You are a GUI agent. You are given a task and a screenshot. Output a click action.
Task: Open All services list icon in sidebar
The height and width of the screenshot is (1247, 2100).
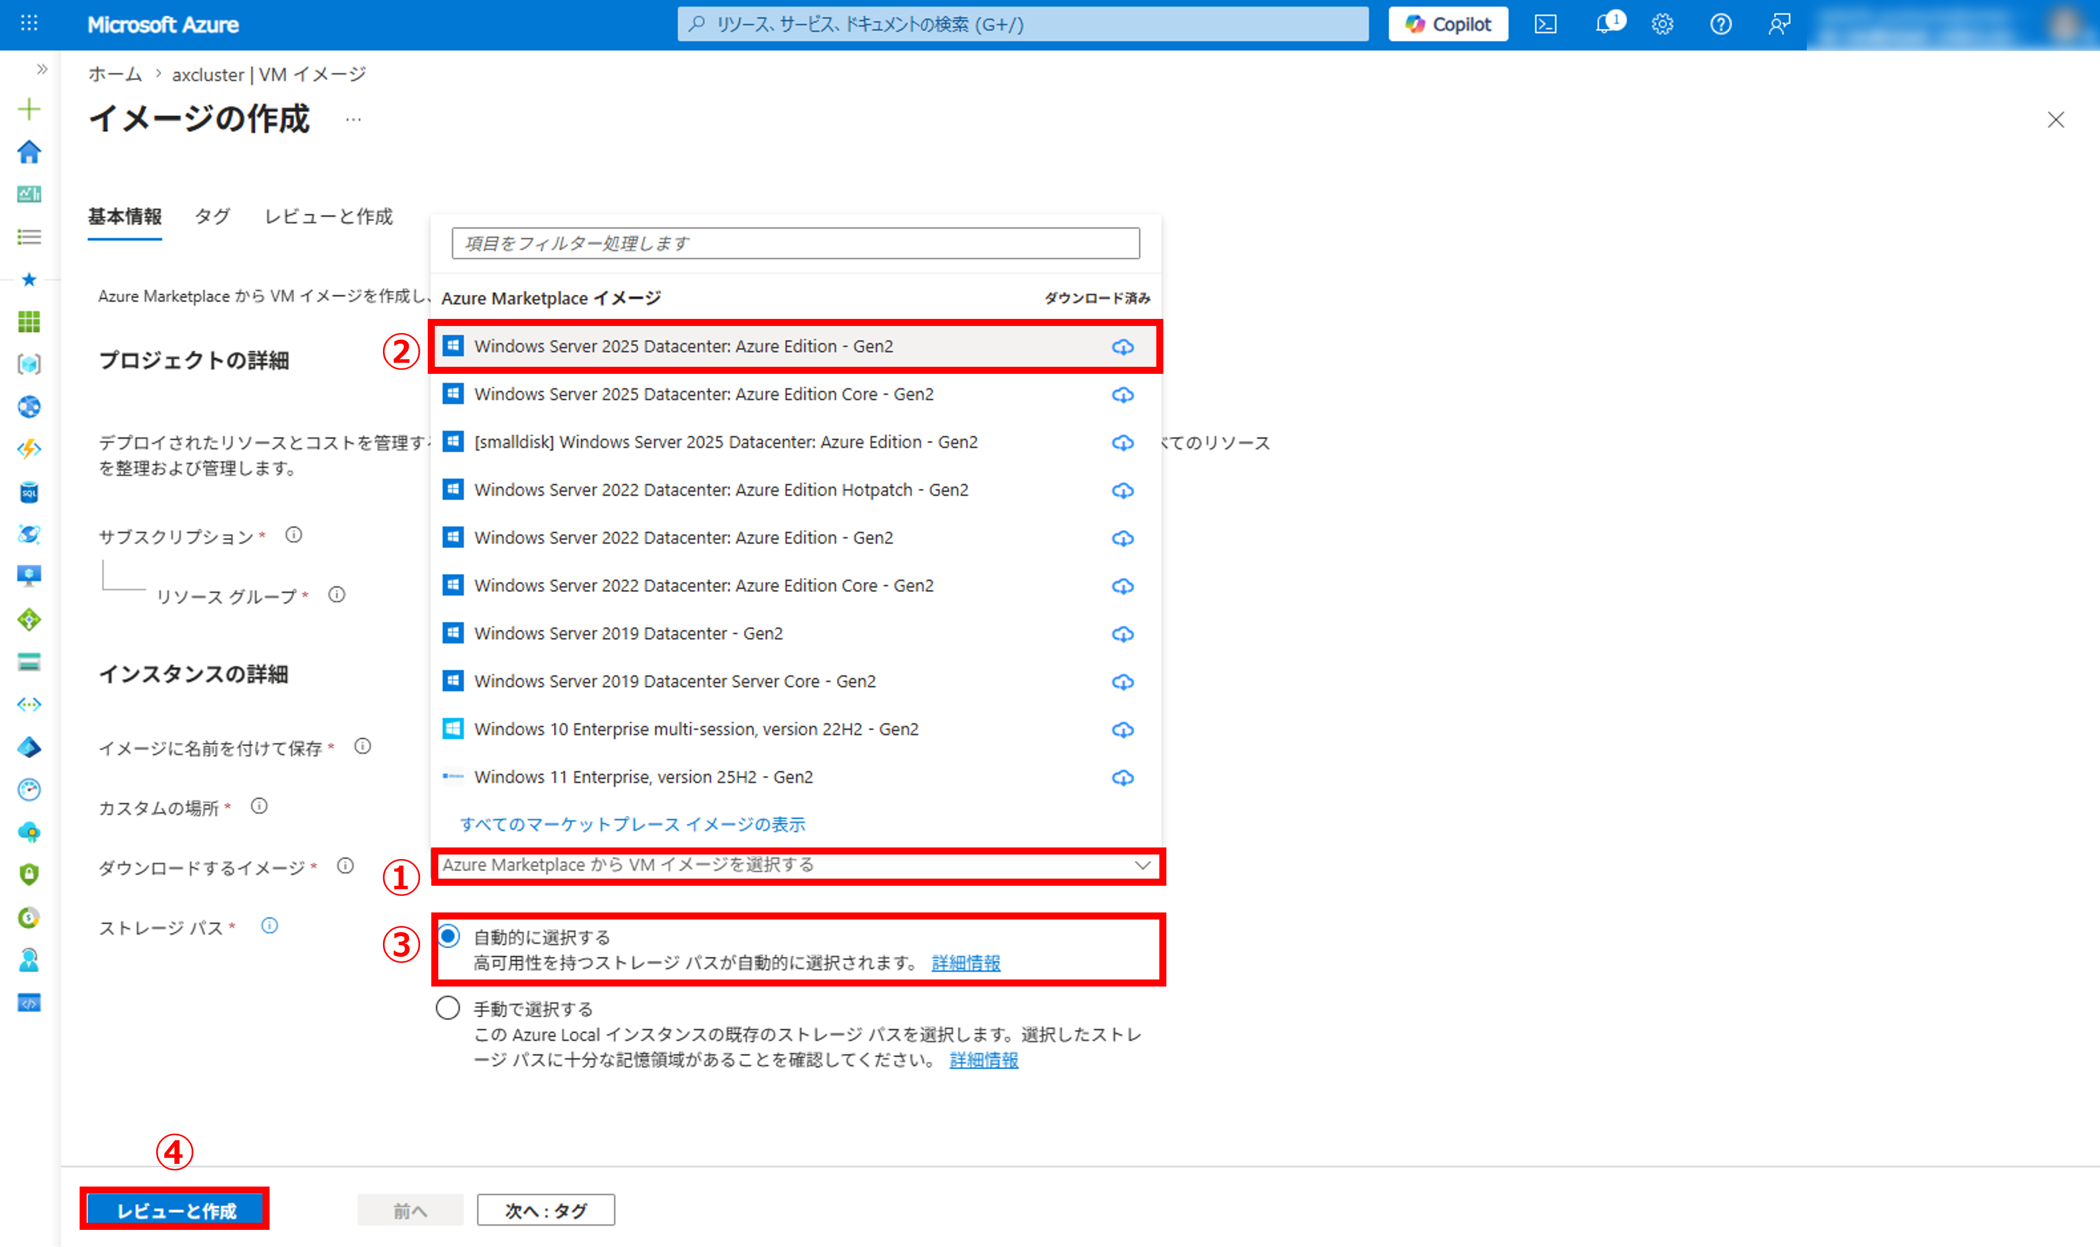pos(29,237)
